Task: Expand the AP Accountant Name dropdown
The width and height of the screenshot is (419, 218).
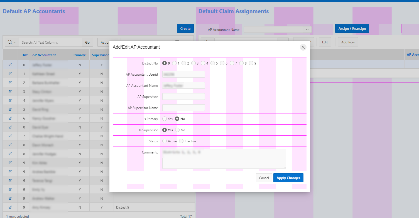Action: pos(307,29)
